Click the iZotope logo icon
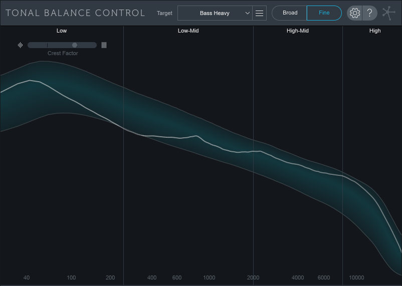 click(x=389, y=13)
